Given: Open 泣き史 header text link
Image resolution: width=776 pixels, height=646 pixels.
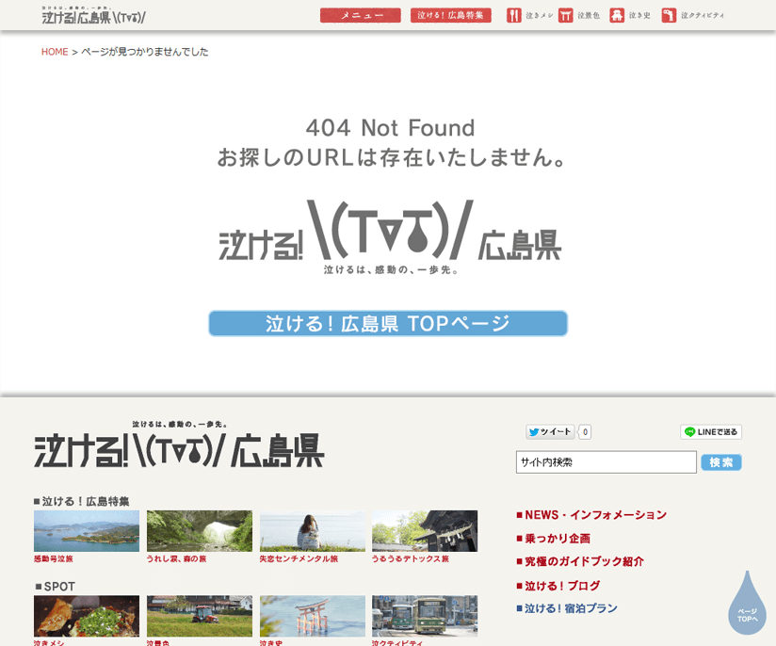Looking at the screenshot, I should tap(639, 16).
